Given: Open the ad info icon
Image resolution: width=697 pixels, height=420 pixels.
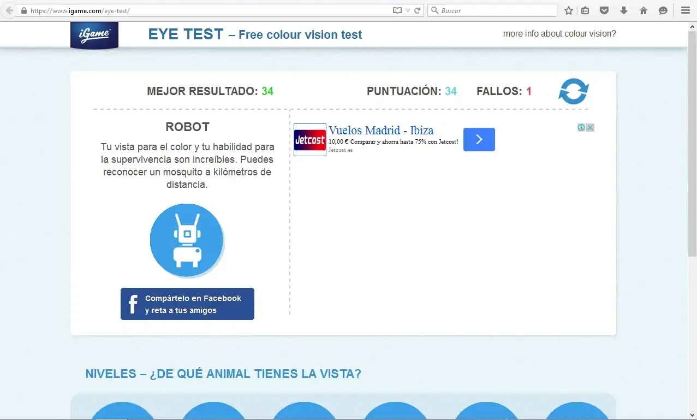Looking at the screenshot, I should (x=582, y=128).
